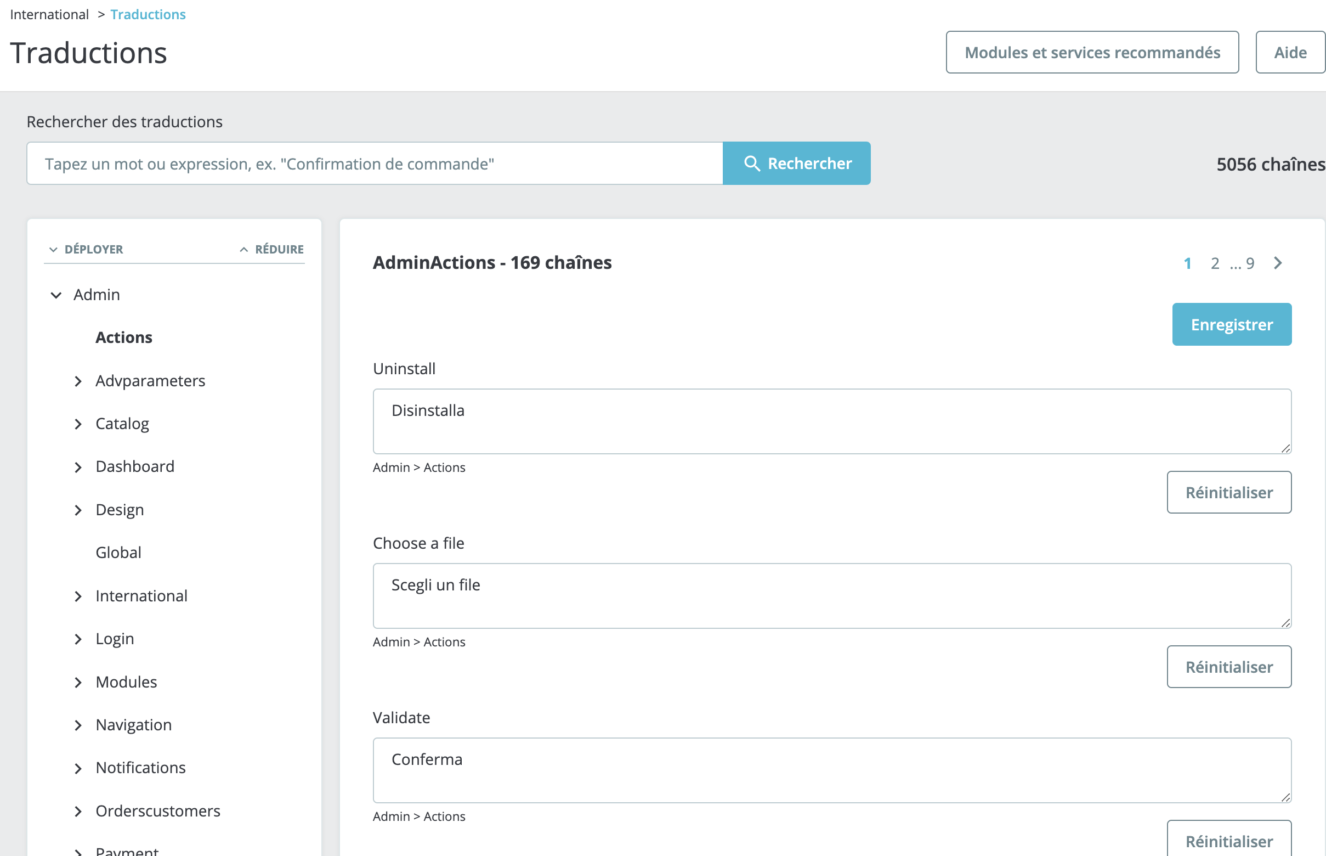Open the Aide help button
1326x856 pixels.
click(1290, 52)
